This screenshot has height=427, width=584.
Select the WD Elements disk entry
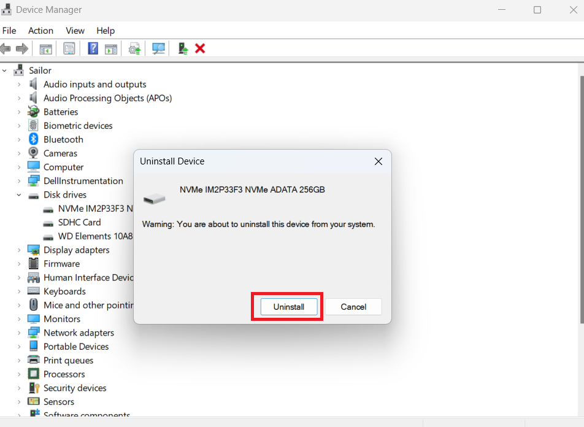click(x=95, y=236)
